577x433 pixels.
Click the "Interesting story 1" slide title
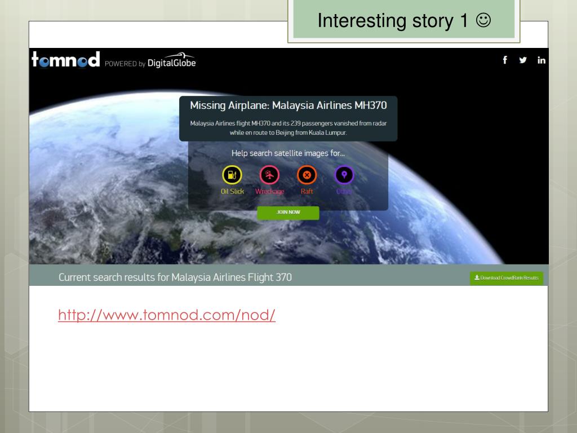click(x=403, y=21)
